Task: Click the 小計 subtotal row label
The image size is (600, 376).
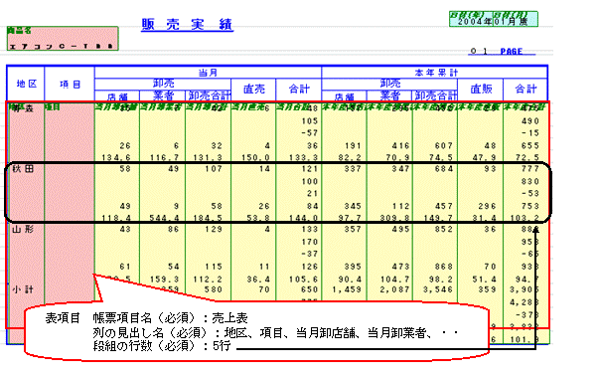Action: tap(23, 289)
